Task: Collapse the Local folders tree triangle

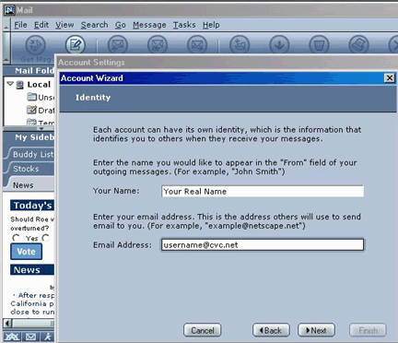Action: click(x=10, y=84)
